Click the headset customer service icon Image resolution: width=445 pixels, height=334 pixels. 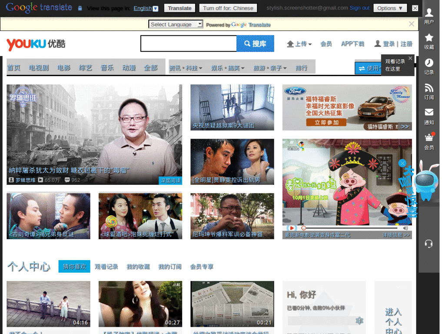[428, 244]
